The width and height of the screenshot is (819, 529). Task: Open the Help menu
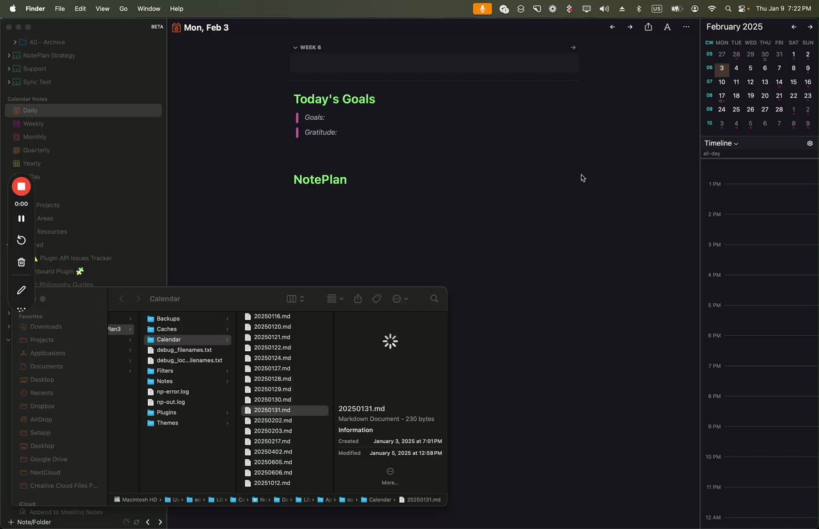(x=177, y=8)
